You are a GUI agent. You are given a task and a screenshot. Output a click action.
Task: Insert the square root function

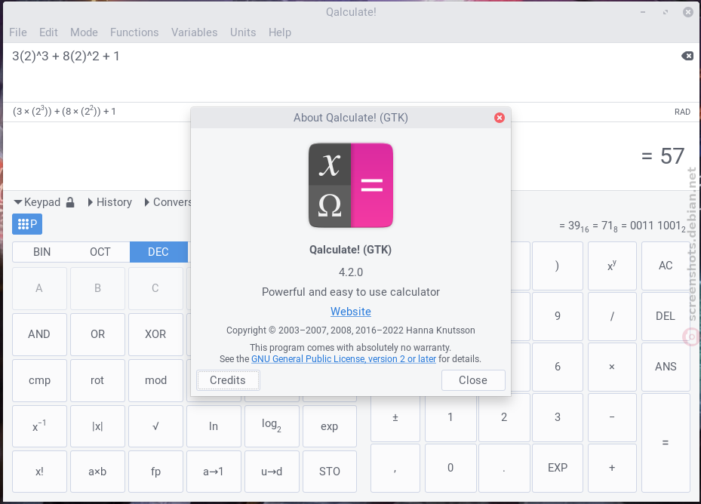click(x=155, y=426)
